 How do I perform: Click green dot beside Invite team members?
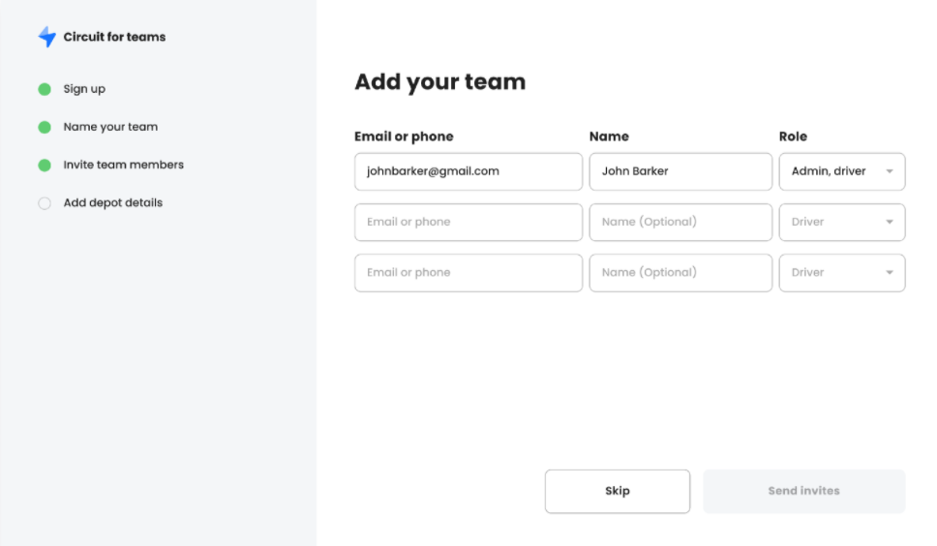pyautogui.click(x=45, y=165)
